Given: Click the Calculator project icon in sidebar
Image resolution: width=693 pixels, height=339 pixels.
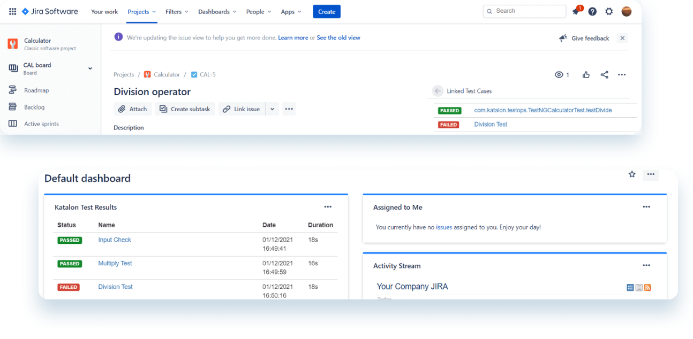Looking at the screenshot, I should pos(13,44).
